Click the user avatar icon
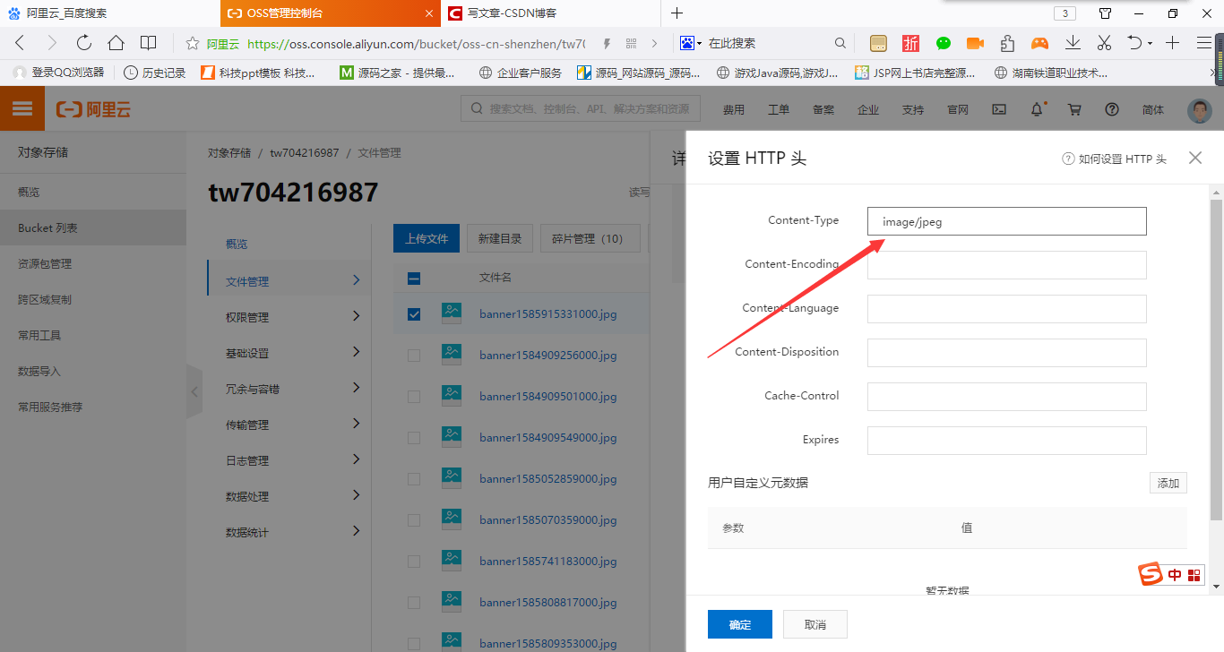 coord(1199,110)
